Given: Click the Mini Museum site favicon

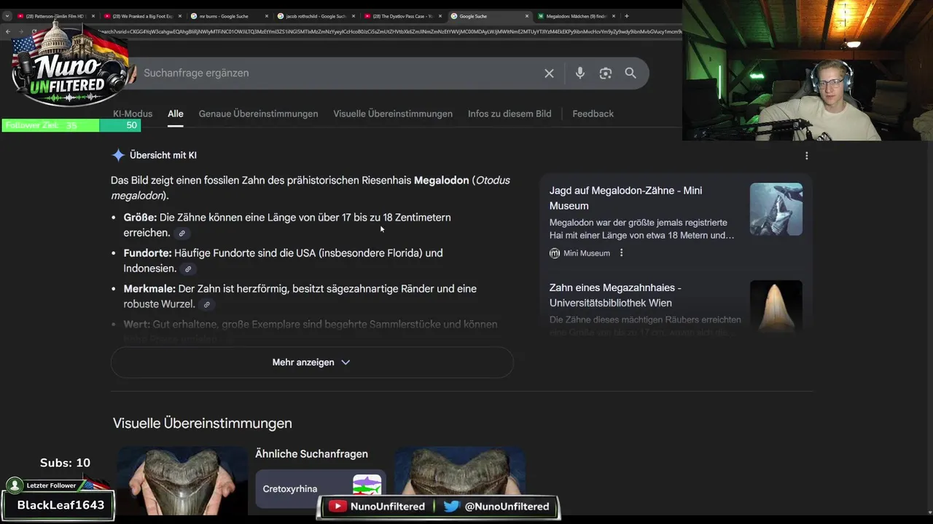Looking at the screenshot, I should (x=555, y=253).
